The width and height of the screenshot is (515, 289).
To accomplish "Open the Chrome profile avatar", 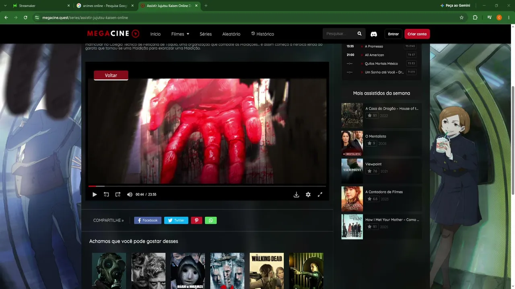I will [x=499, y=18].
